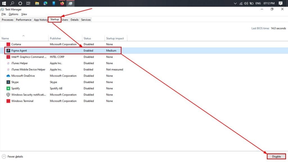Click the Figma Agent row icon
The height and width of the screenshot is (162, 288).
tap(8, 51)
